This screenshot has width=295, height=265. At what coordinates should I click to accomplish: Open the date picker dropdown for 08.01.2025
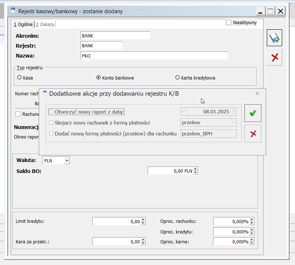coord(184,111)
